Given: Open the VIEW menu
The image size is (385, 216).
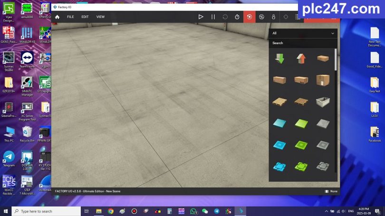Looking at the screenshot, I should tap(100, 17).
